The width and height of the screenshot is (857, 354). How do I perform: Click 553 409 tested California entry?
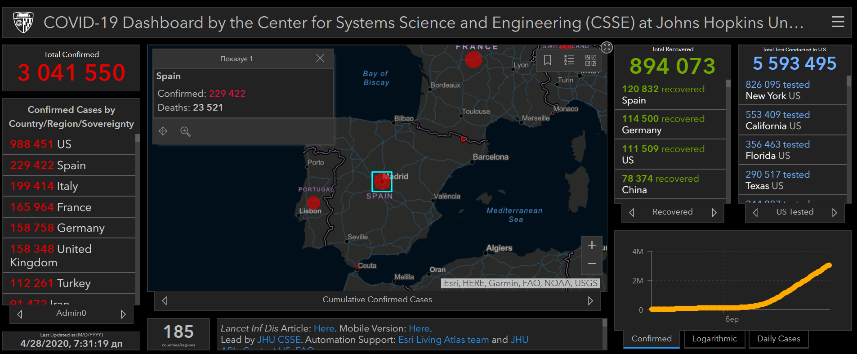(793, 120)
